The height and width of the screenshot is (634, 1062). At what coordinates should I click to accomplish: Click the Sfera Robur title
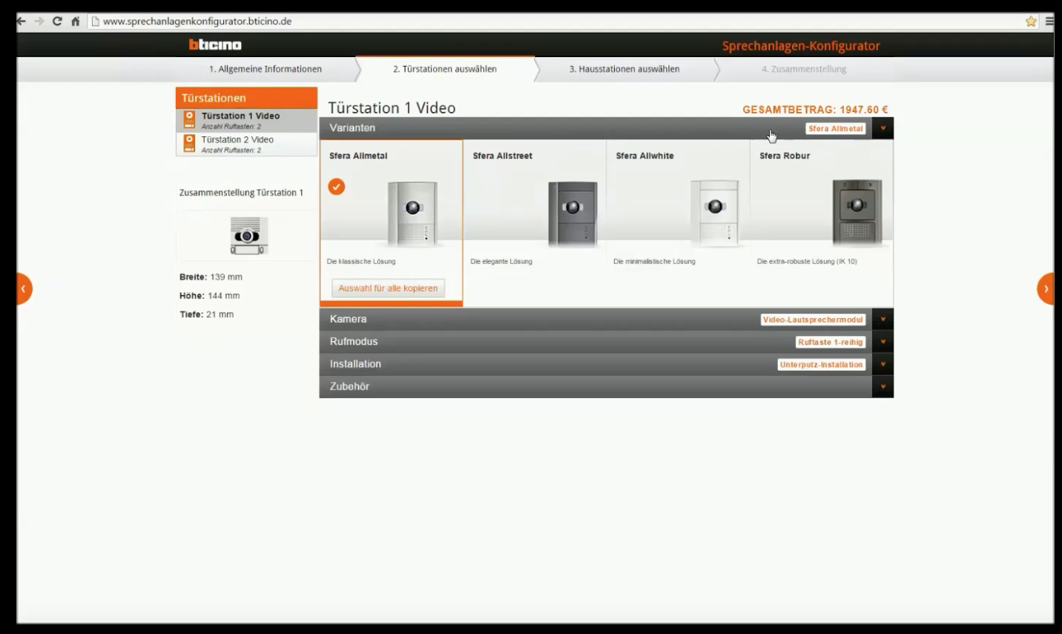click(x=785, y=156)
